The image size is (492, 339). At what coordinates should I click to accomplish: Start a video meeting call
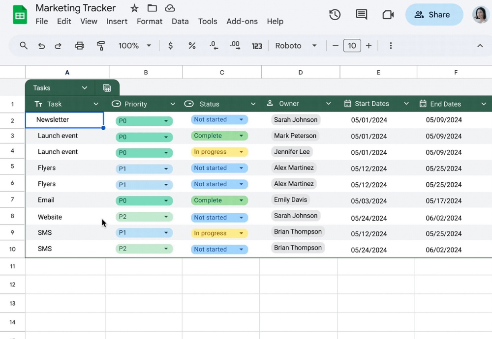coord(388,15)
